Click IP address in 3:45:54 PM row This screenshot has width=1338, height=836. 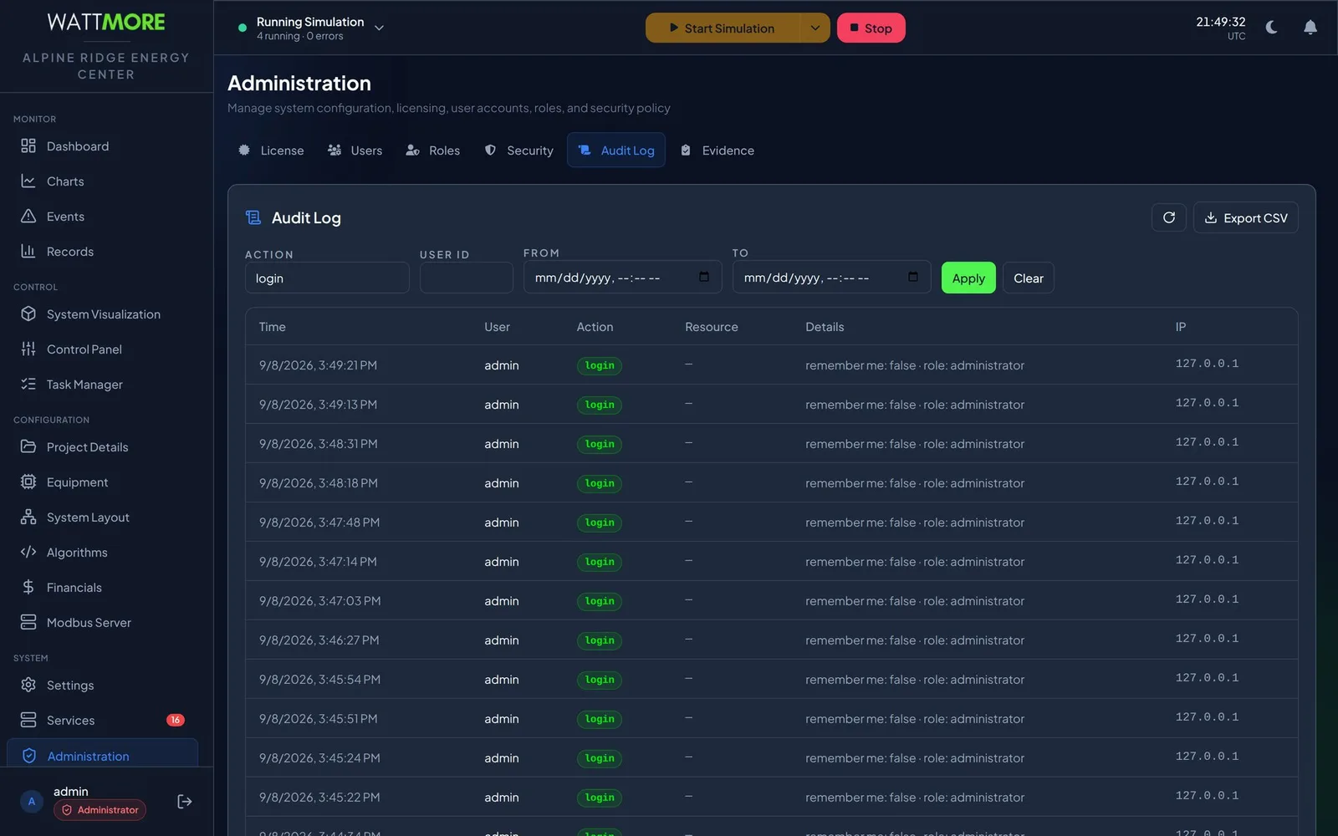[1207, 678]
